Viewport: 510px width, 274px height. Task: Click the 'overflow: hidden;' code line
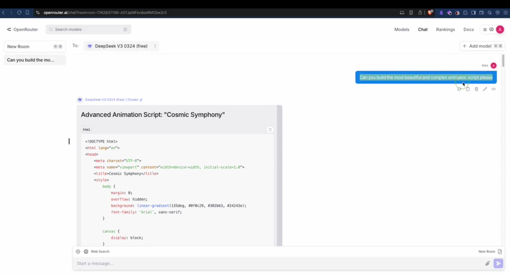pyautogui.click(x=129, y=199)
